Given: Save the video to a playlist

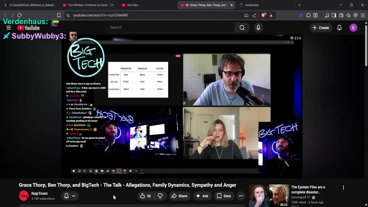Looking at the screenshot, I should click(224, 196).
